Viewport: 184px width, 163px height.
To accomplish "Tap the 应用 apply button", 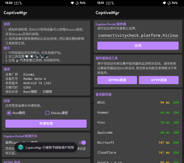I will coord(138,46).
